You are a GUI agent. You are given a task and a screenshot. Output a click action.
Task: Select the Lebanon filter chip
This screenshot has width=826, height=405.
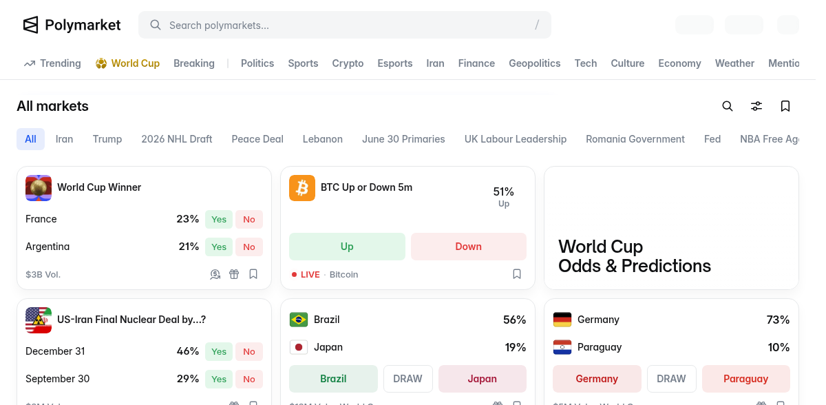click(x=323, y=139)
